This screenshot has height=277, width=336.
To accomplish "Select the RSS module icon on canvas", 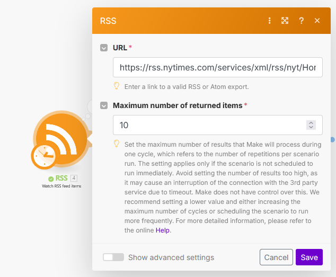I will [x=61, y=138].
